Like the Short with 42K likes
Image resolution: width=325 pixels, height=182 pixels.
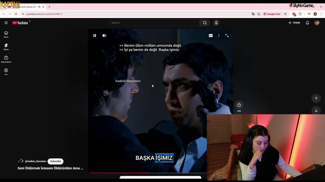tap(239, 105)
